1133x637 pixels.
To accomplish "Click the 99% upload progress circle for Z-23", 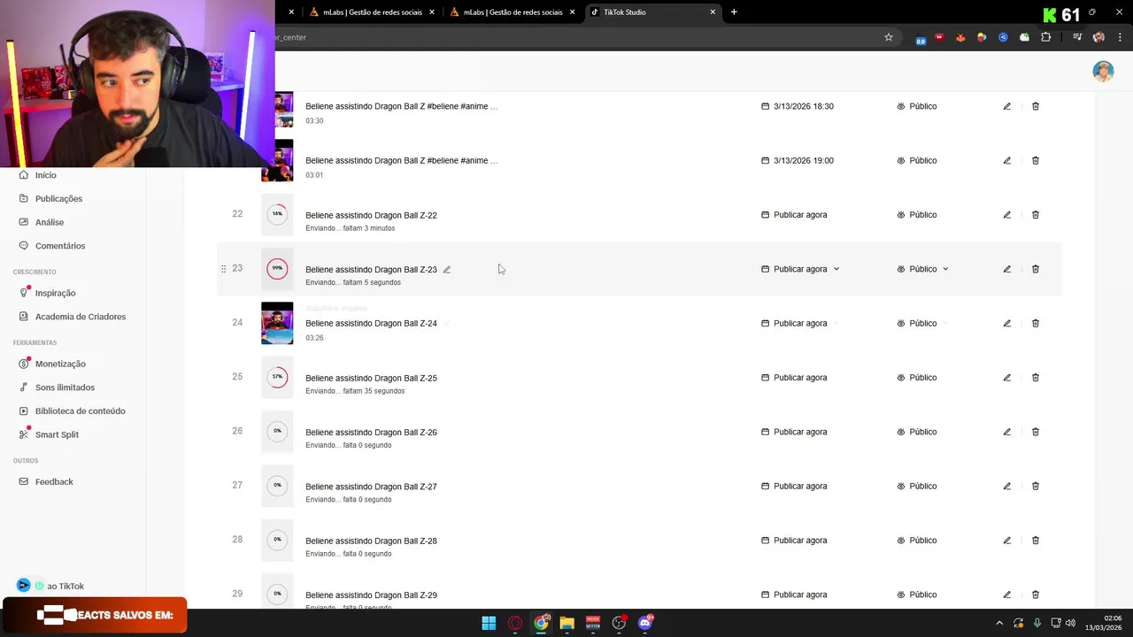I will pos(277,268).
